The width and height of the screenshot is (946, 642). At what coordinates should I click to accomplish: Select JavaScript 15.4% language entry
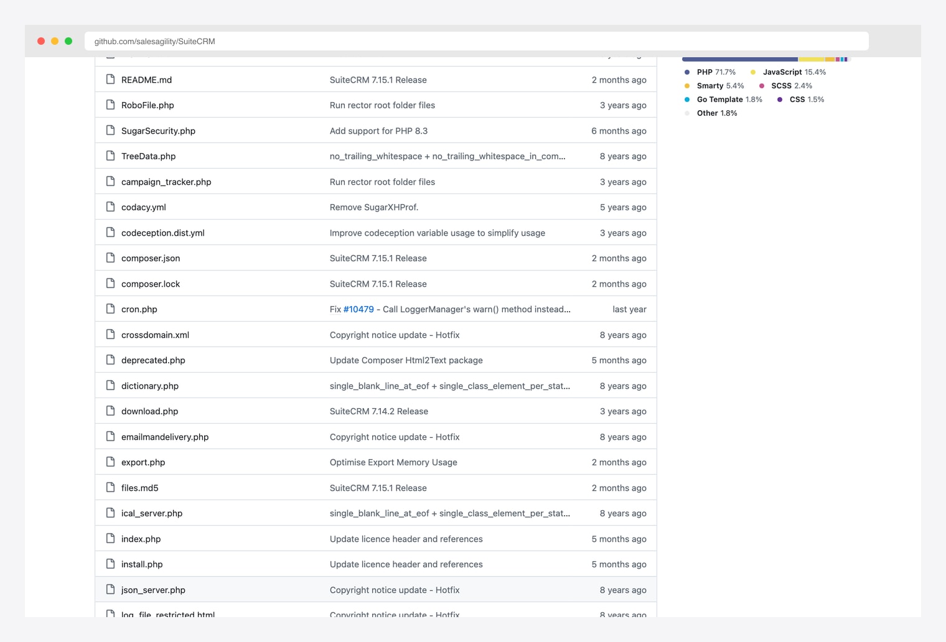(x=788, y=72)
